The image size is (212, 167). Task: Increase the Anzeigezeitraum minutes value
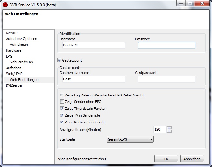169,128
